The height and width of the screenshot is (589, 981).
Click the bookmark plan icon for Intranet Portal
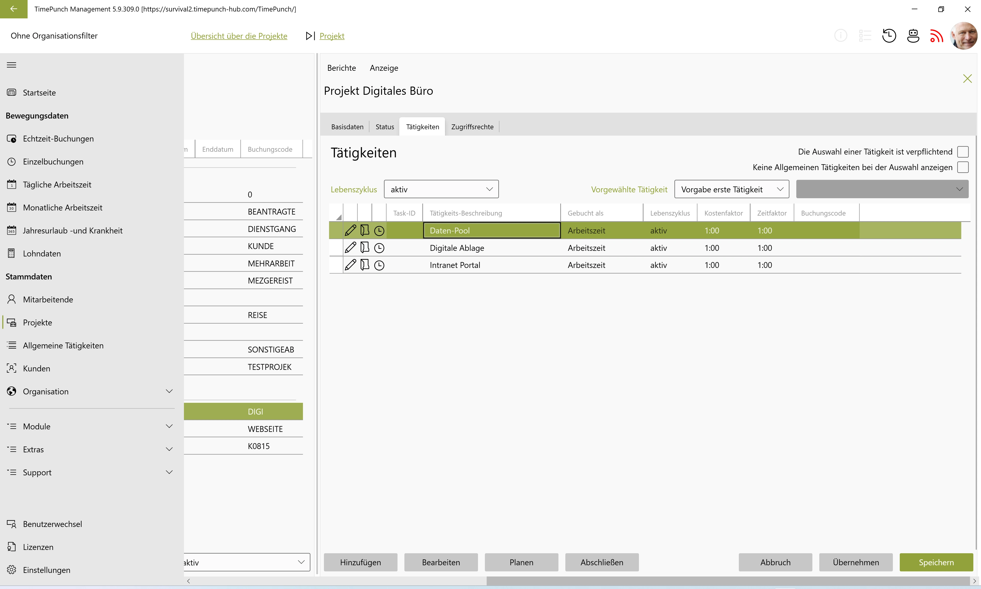tap(365, 265)
